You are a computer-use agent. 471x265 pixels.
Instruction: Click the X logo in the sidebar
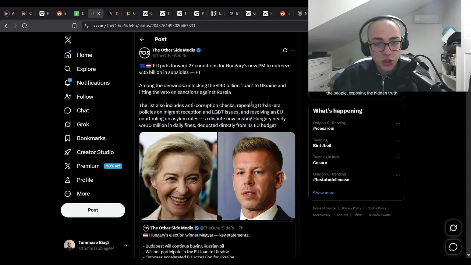click(68, 40)
